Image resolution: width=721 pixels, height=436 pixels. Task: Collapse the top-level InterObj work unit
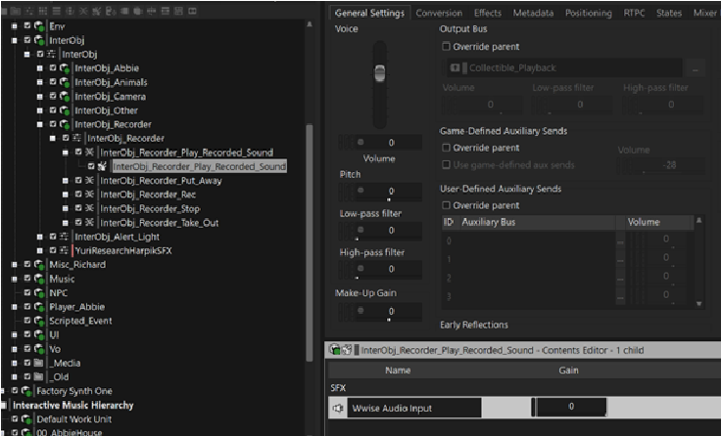(x=15, y=40)
